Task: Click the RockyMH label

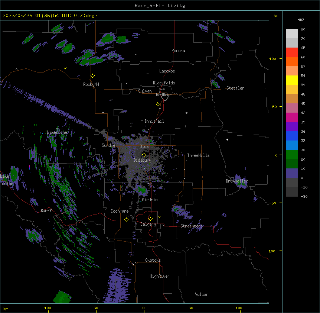Action: (x=91, y=84)
